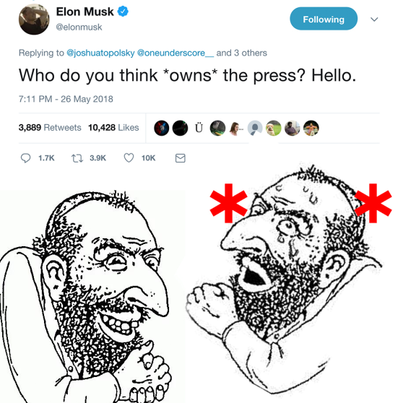398x403 pixels.
Task: Click the Elon Musk display name
Action: 85,12
